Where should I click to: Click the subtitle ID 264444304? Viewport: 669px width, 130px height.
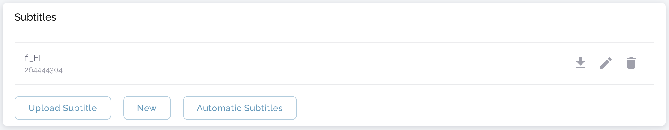click(44, 70)
